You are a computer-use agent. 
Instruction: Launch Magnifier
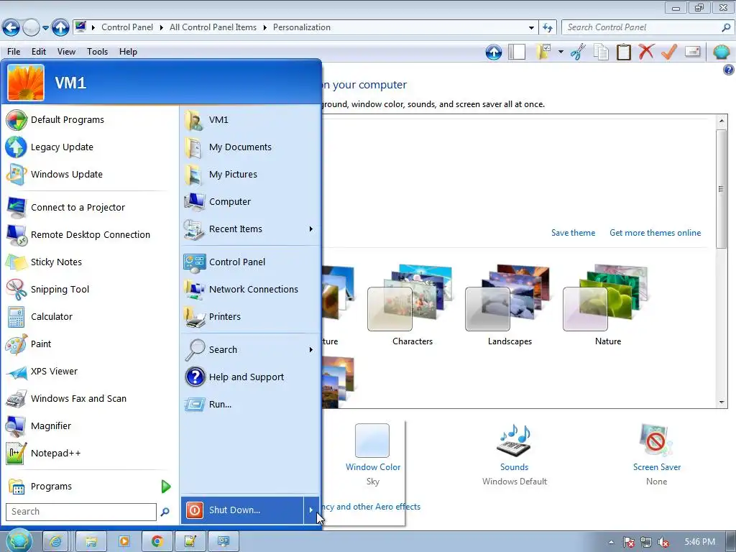[x=89, y=425]
